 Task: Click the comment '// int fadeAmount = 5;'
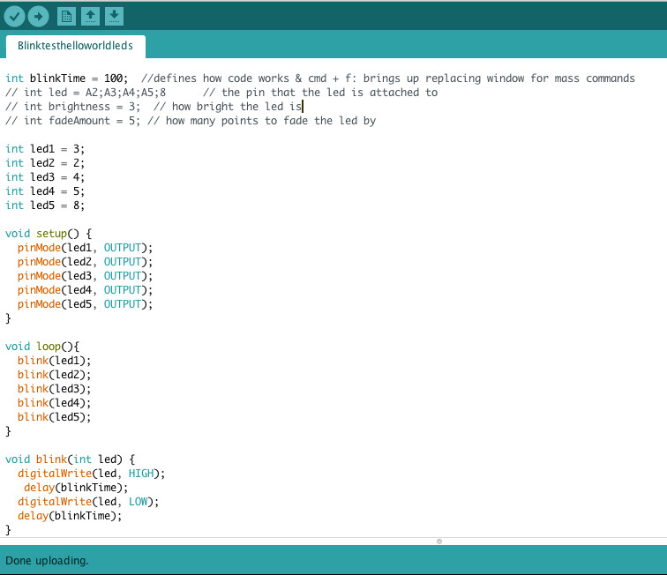coord(72,120)
